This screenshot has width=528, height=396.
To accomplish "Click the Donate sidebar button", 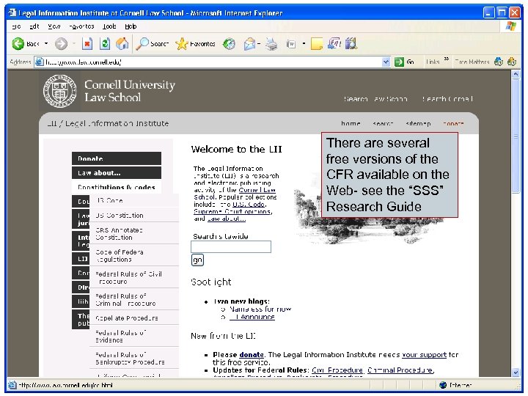I will 117,158.
